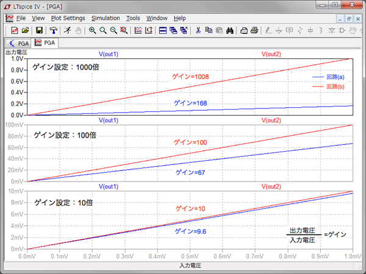
Task: Open the Help menu
Action: 180,18
